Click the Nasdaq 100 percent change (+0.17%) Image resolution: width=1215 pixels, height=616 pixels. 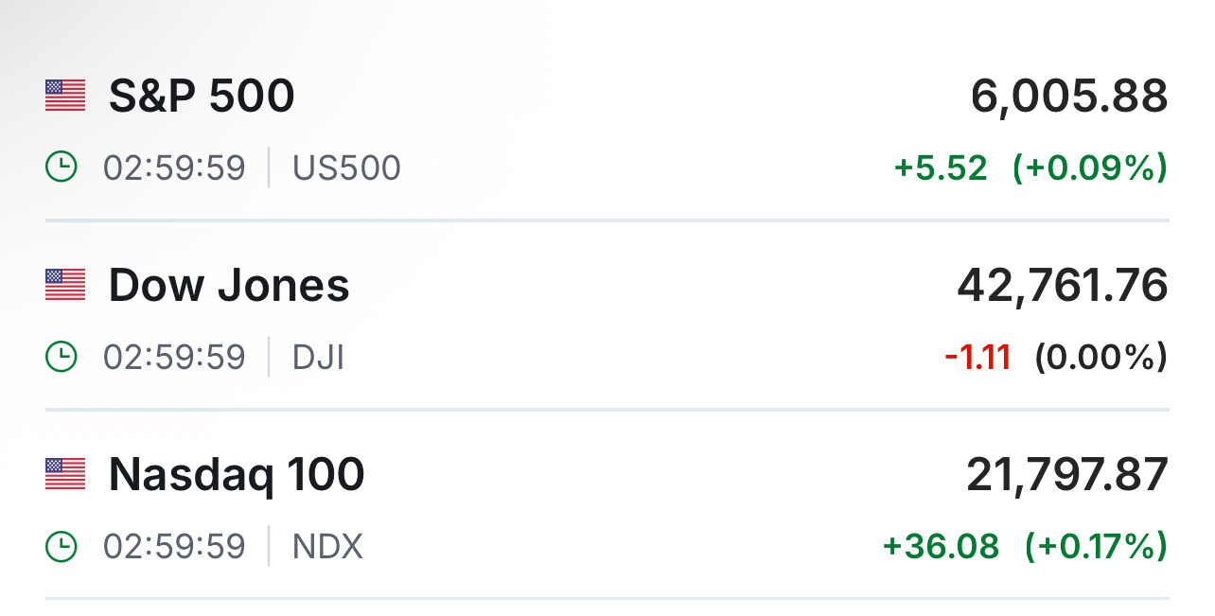click(1096, 547)
